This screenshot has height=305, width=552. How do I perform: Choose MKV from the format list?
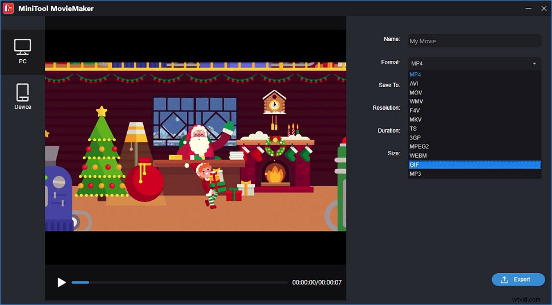474,119
